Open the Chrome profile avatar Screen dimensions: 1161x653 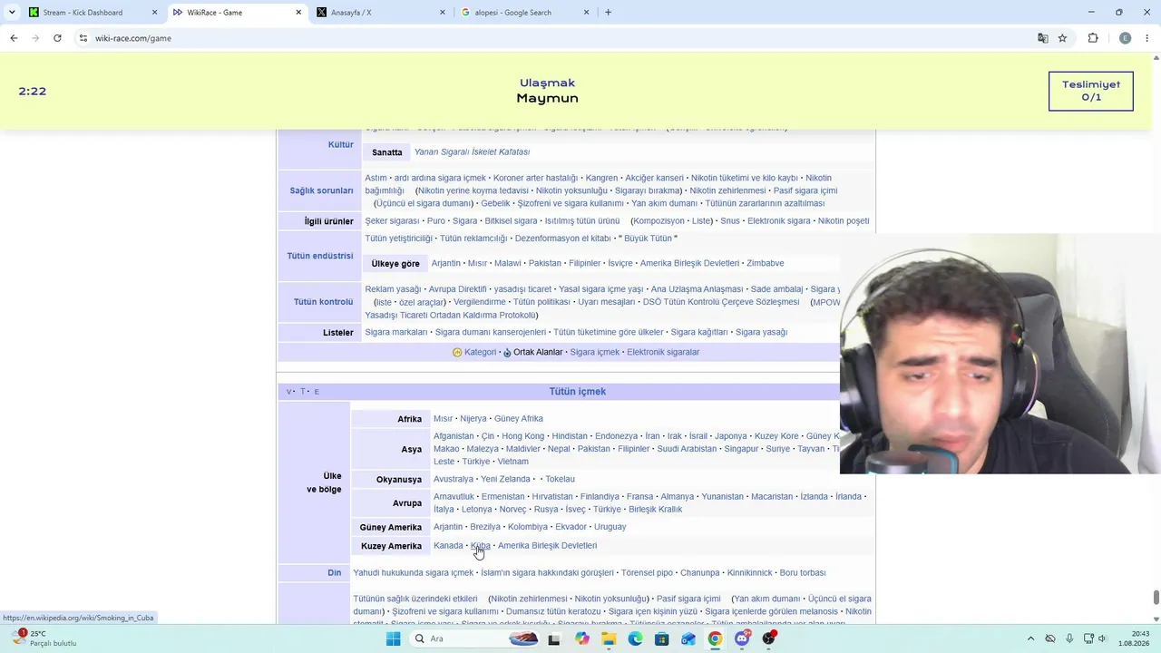1126,38
